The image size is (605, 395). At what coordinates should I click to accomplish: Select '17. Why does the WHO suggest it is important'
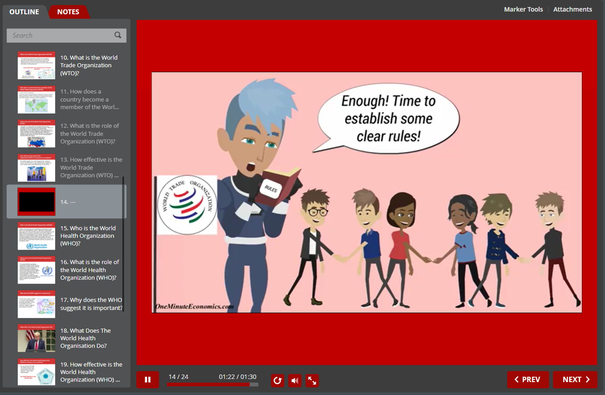[x=91, y=304]
